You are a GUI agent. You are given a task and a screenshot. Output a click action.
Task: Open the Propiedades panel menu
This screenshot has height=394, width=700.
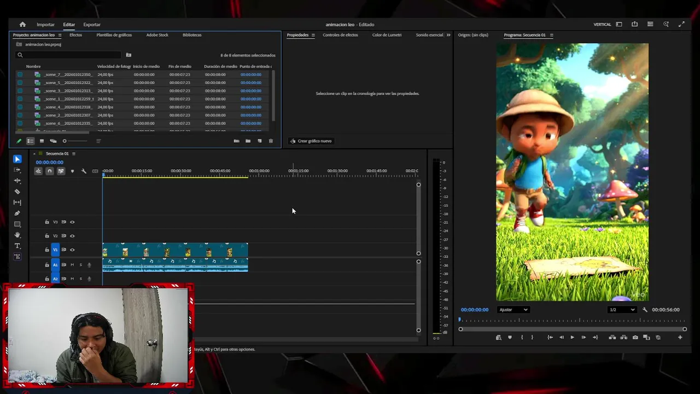(313, 35)
